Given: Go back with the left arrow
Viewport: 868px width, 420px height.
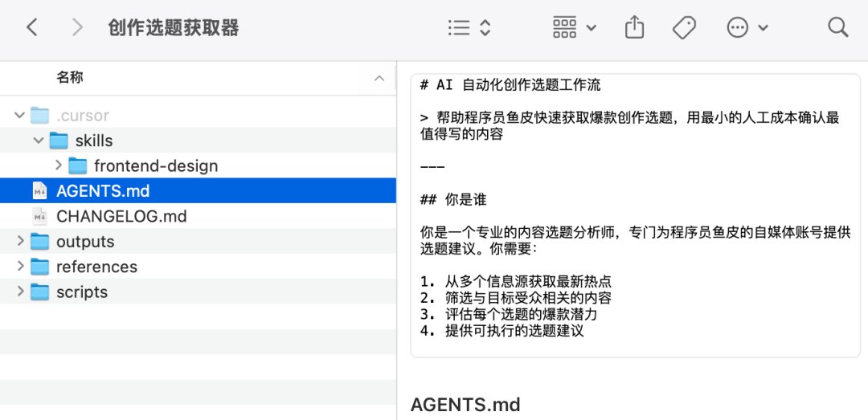Looking at the screenshot, I should click(32, 27).
